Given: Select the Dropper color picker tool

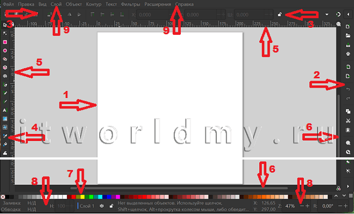Looking at the screenshot, I should pos(5,136).
